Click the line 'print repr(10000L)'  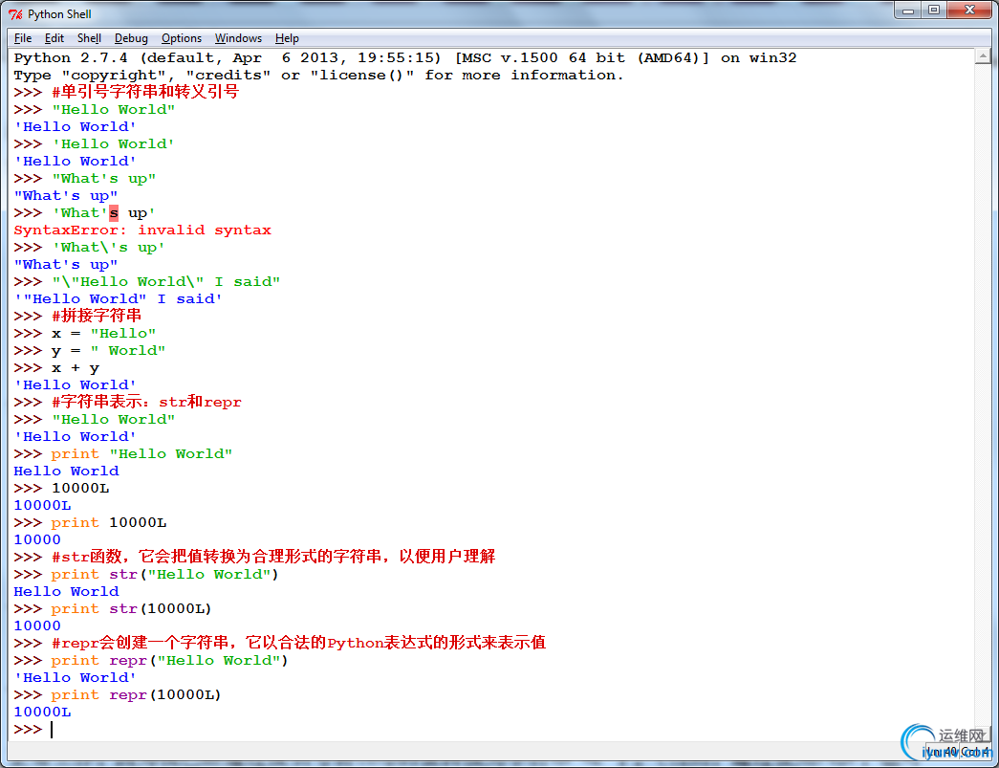click(137, 694)
